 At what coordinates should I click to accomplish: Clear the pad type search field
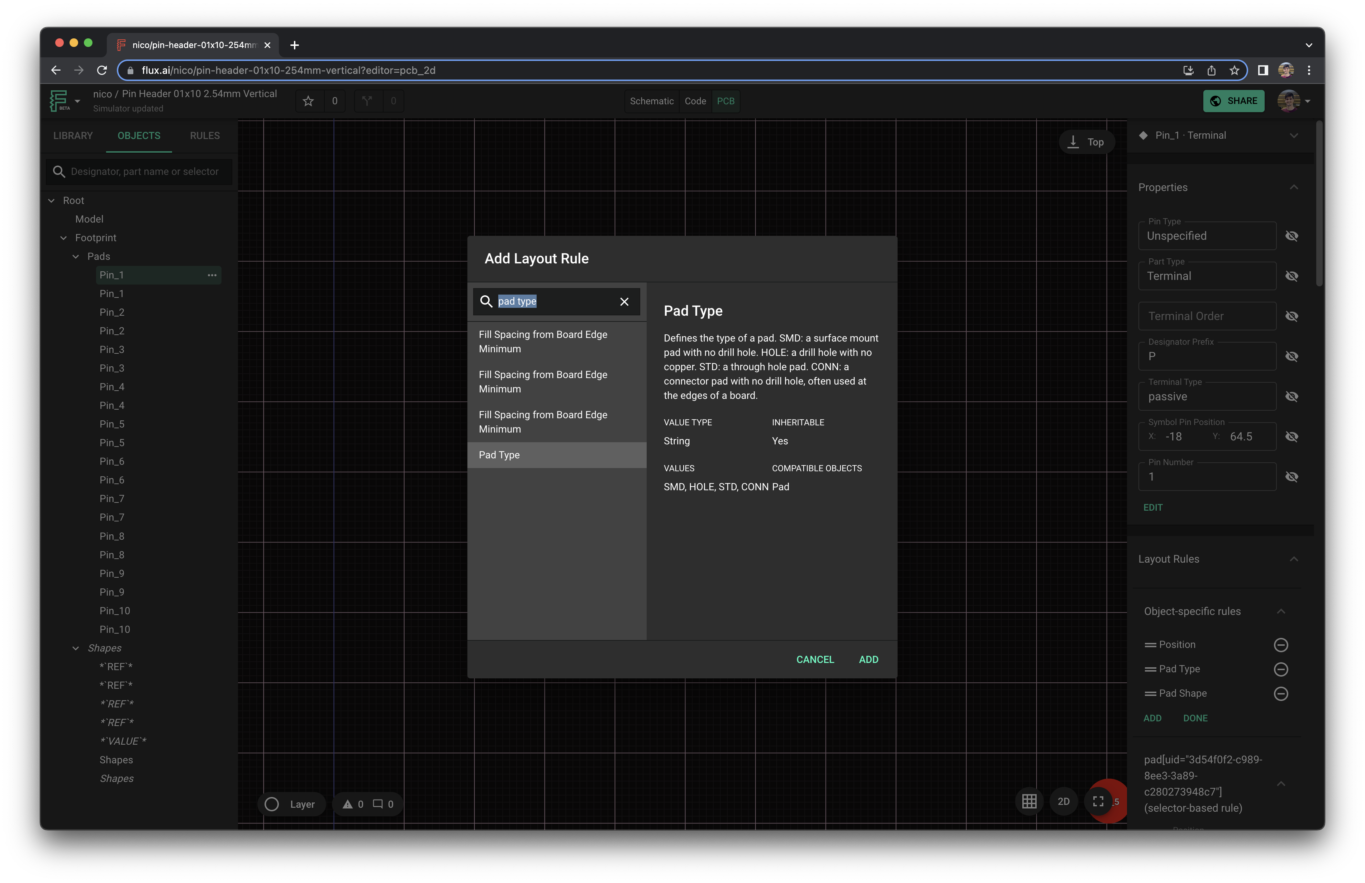tap(624, 302)
